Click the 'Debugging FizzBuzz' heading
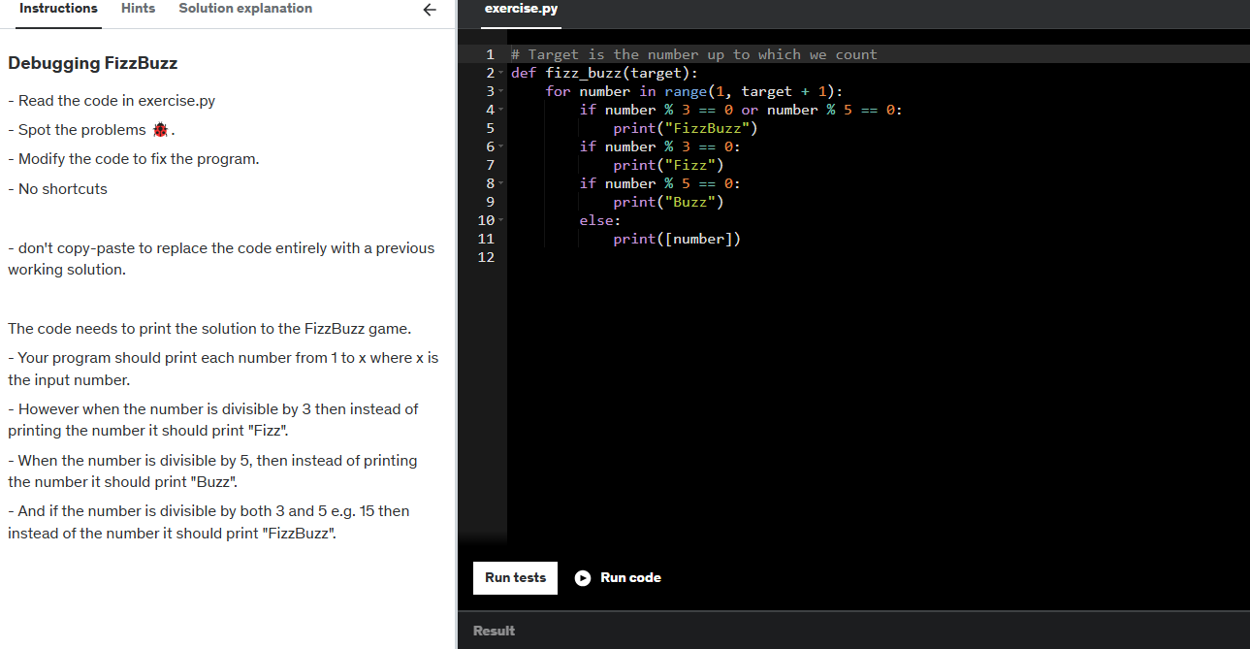Screen dimensions: 1250x649 click(x=93, y=64)
